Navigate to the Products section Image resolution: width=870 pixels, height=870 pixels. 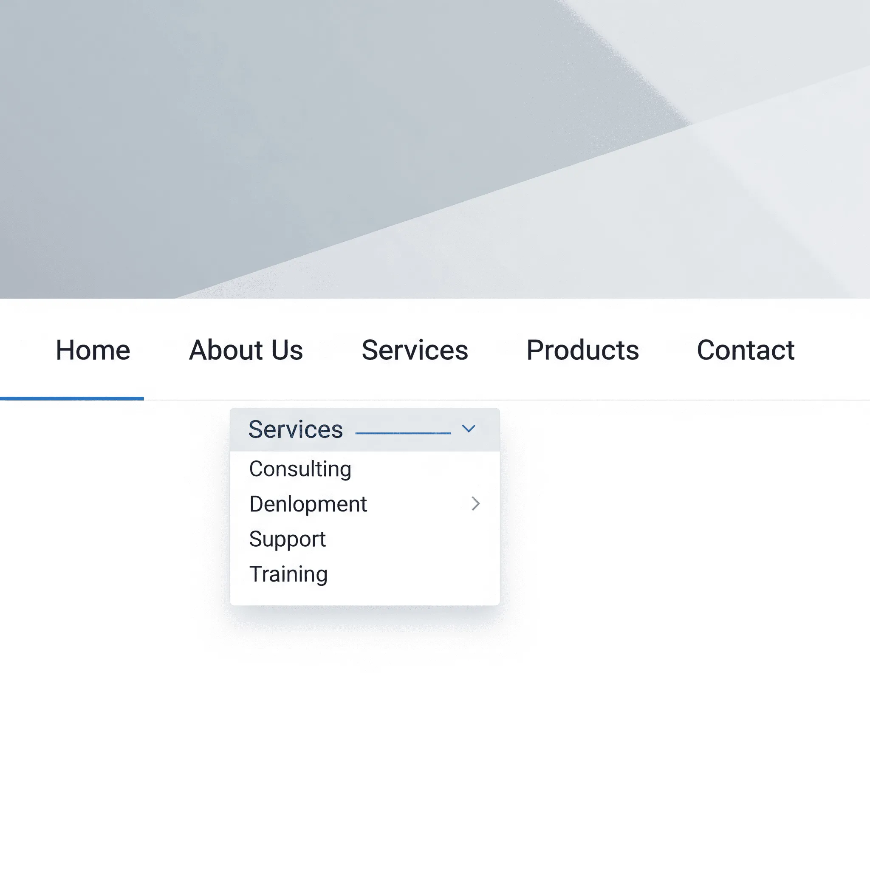583,350
